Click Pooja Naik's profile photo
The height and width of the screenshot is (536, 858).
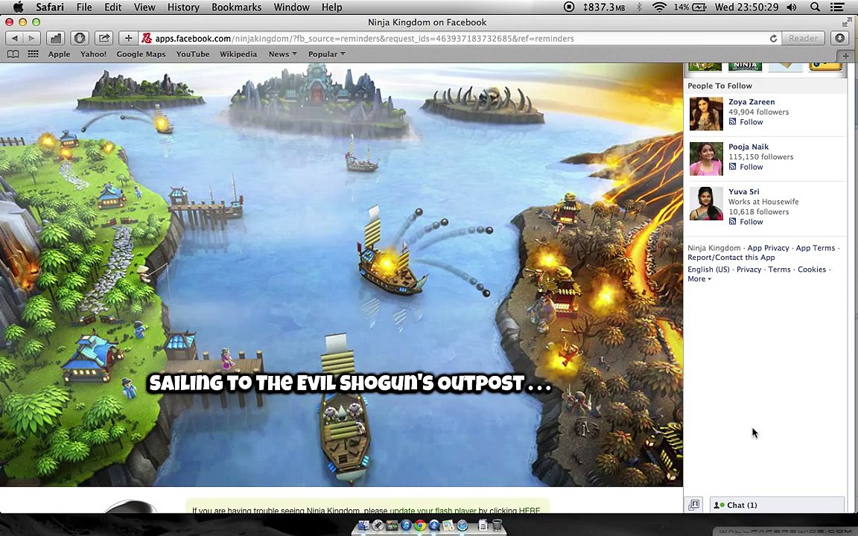[706, 159]
